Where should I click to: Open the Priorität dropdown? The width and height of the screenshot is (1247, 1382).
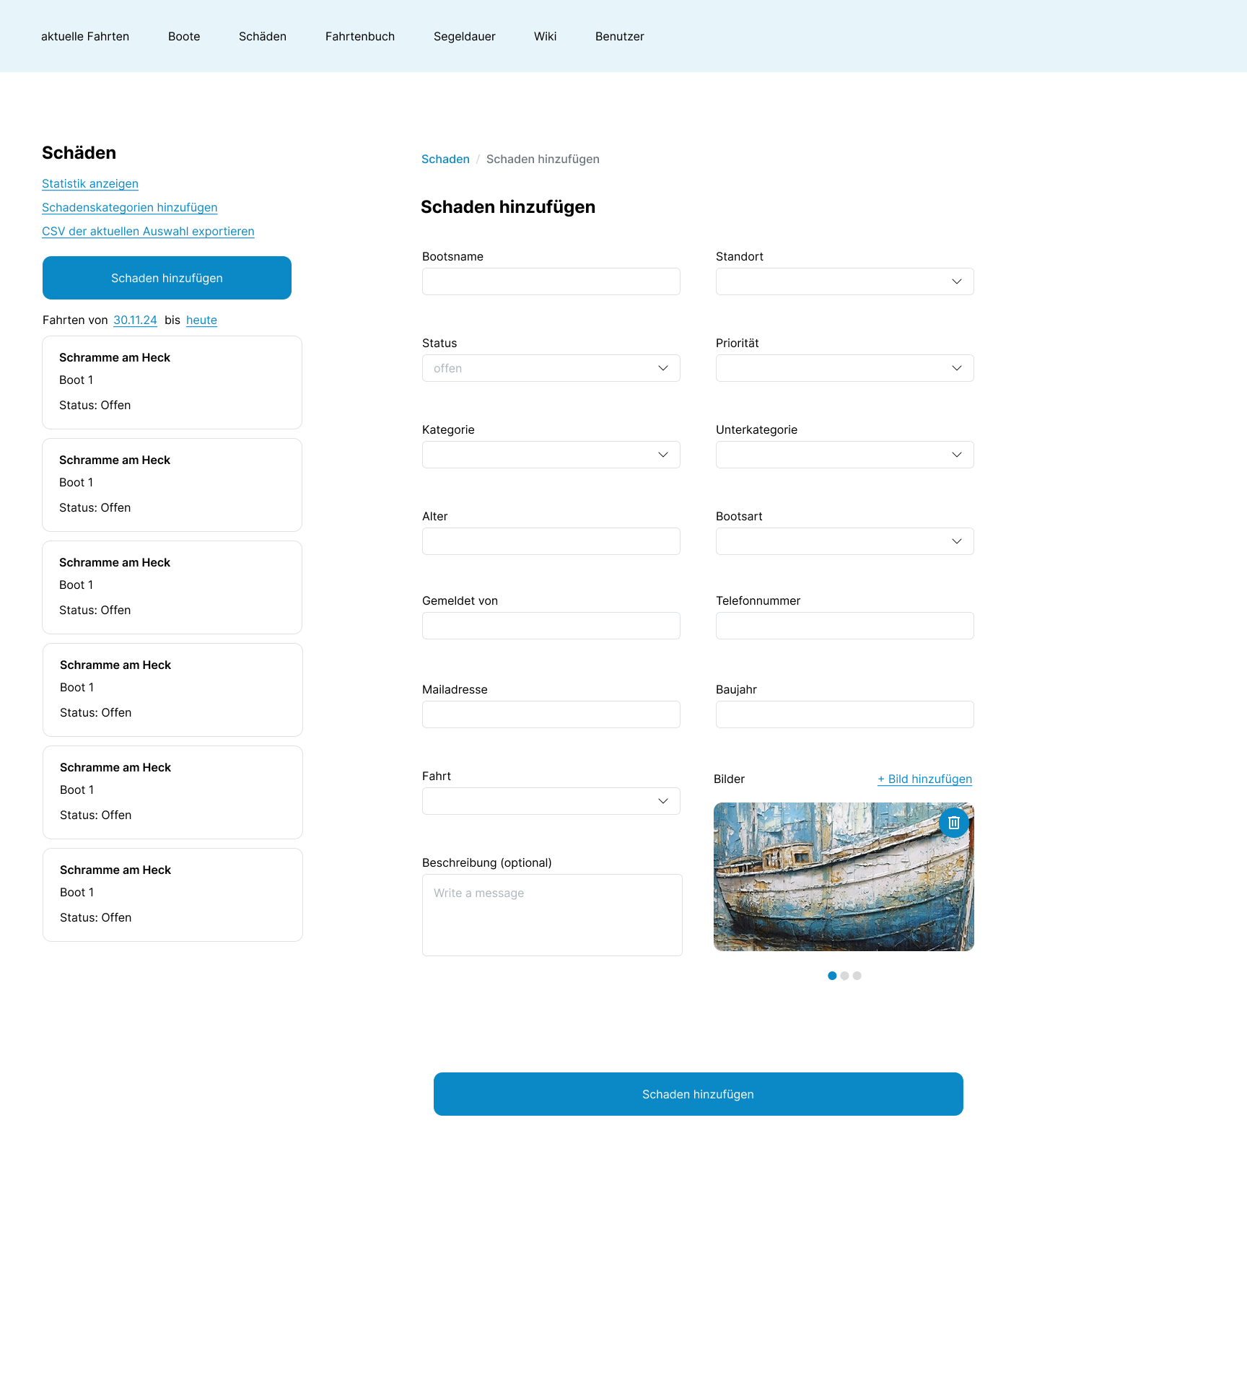[x=844, y=368]
